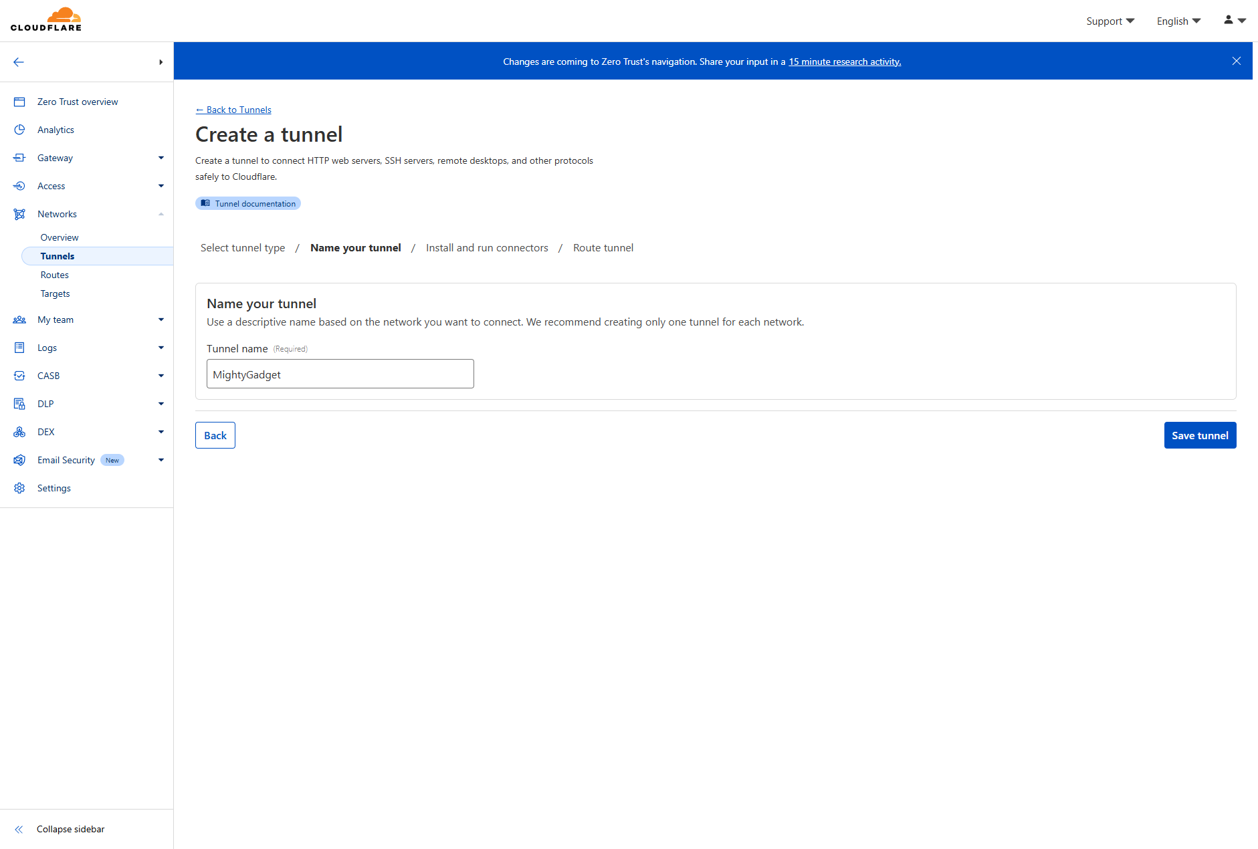
Task: Expand the My team section
Action: 161,320
